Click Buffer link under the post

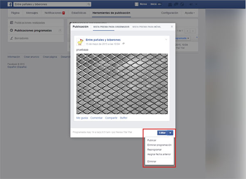click(124, 118)
